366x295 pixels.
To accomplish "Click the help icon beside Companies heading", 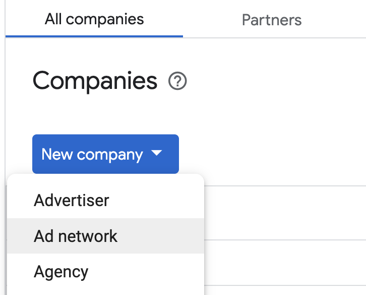I will pos(178,81).
